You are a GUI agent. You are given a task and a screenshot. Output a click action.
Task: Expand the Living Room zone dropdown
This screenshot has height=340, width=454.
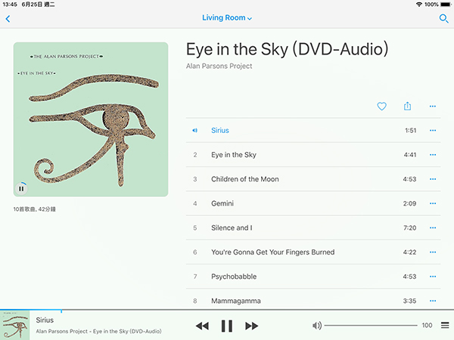pyautogui.click(x=227, y=18)
